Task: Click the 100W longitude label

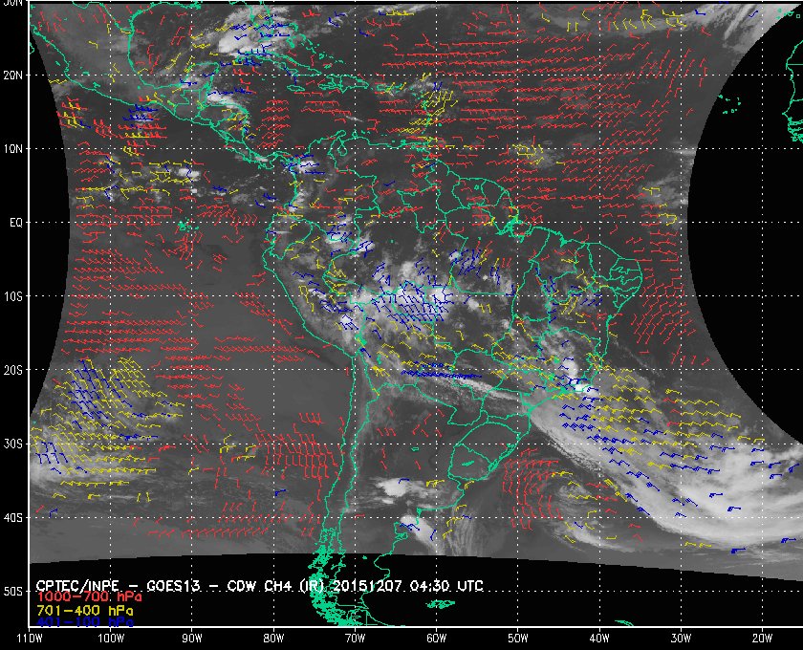Action: click(111, 639)
